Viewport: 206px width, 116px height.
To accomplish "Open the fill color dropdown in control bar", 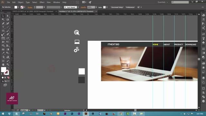I will (18, 7).
